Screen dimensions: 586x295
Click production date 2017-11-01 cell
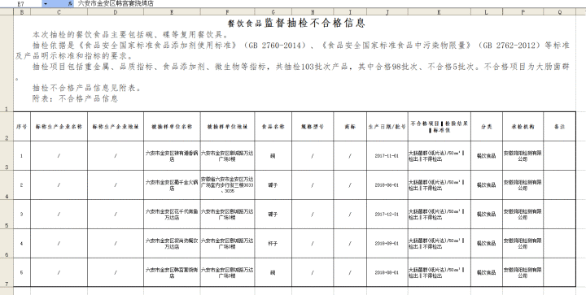coord(387,156)
